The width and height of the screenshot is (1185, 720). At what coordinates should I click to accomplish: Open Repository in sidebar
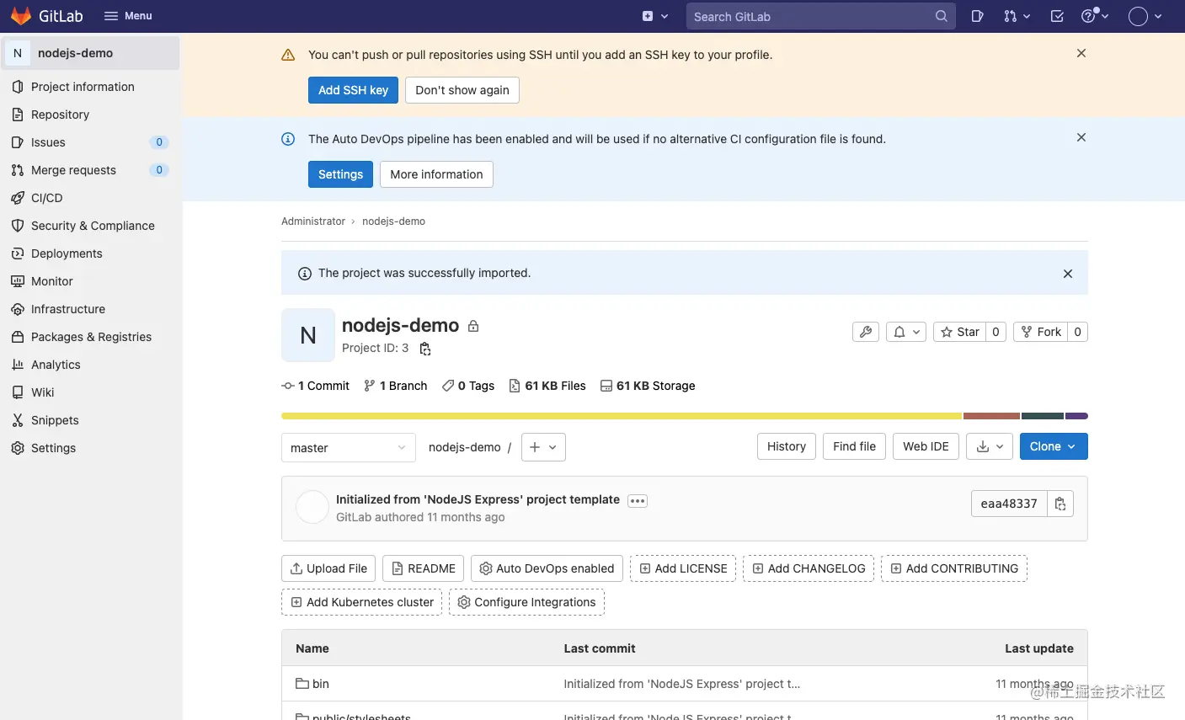coord(60,115)
